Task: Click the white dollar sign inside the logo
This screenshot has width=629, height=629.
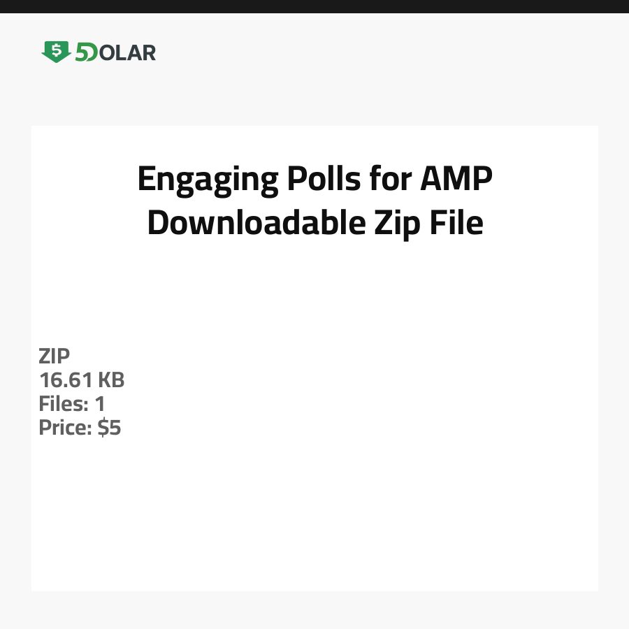Action: [57, 50]
